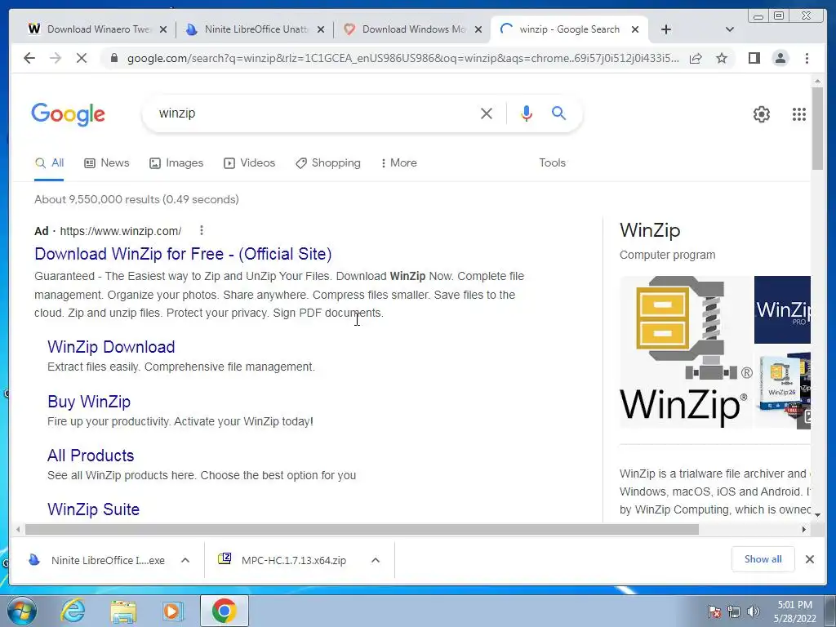Close the Download Windows tab
Screen dimensions: 836x627
coord(478,30)
